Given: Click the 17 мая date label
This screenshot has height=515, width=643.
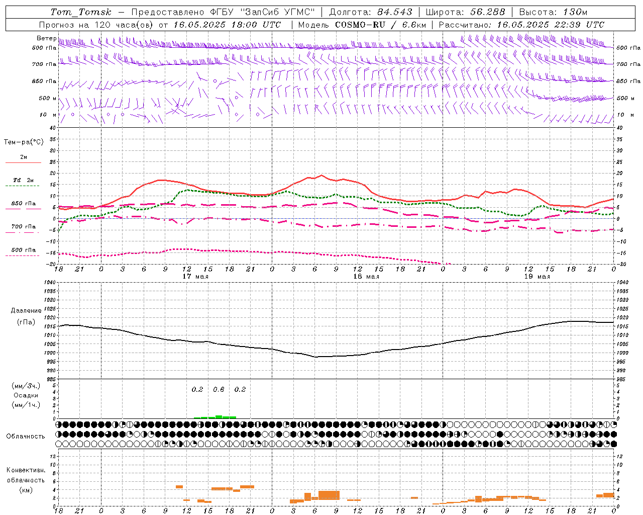Looking at the screenshot, I should click(x=195, y=277).
